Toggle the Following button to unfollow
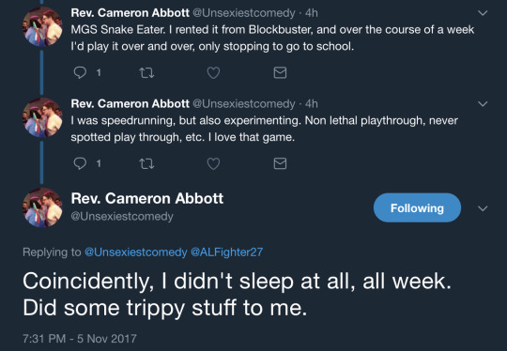This screenshot has width=507, height=351. 417,207
